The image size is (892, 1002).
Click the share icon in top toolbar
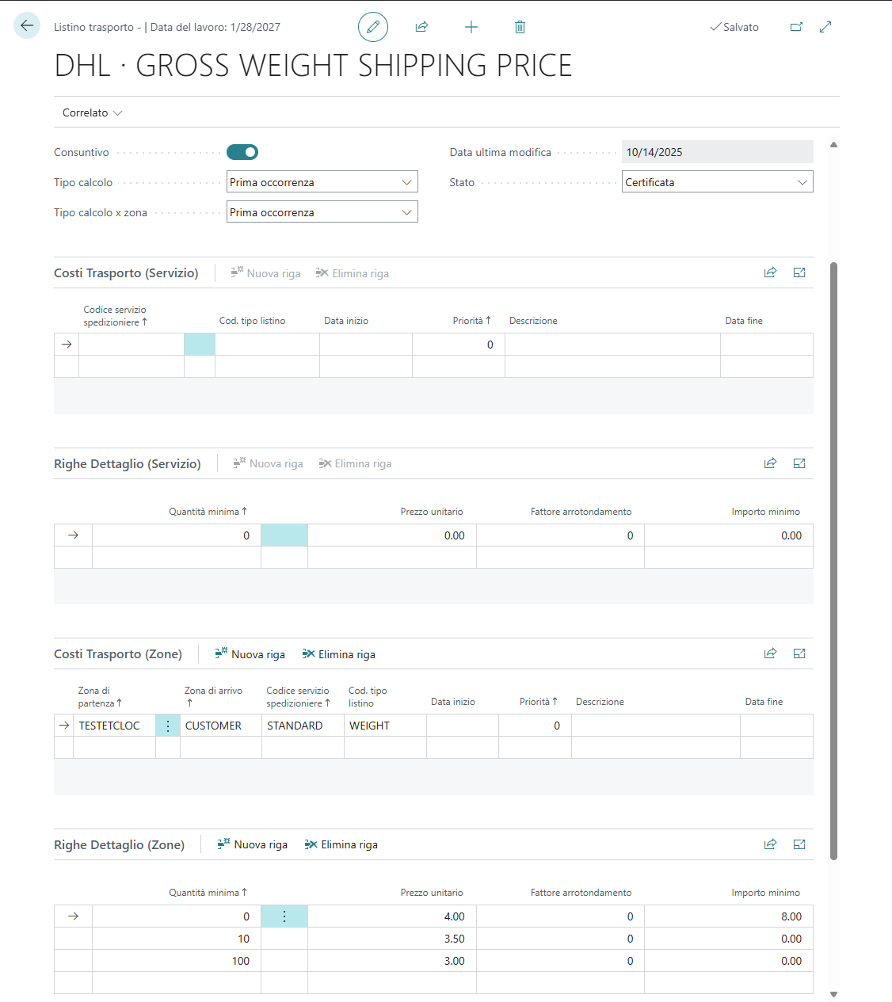(421, 27)
